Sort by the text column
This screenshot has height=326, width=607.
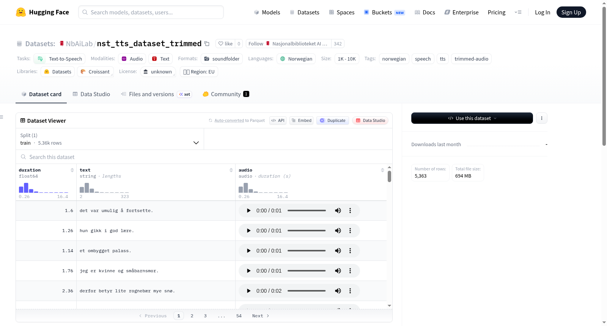click(x=231, y=170)
